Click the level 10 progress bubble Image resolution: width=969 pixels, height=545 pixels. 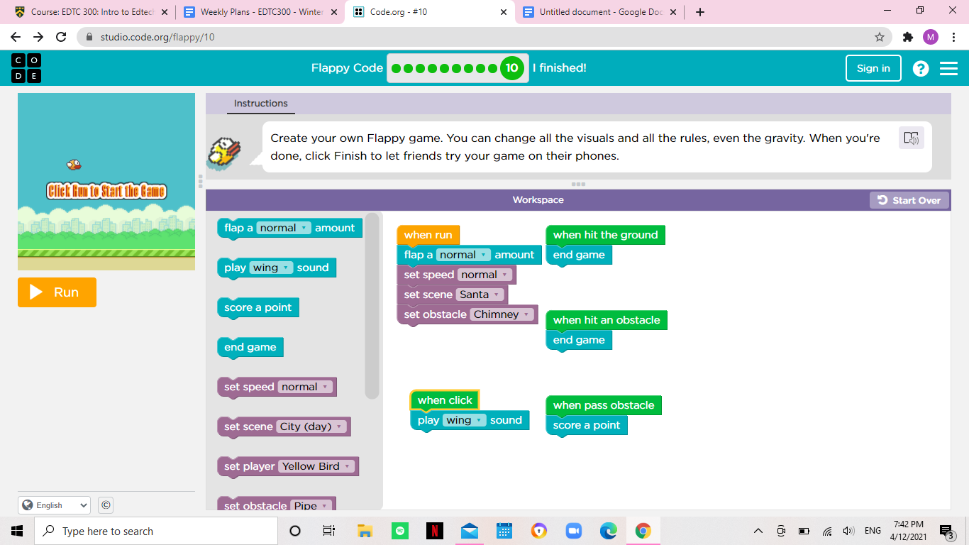click(511, 68)
